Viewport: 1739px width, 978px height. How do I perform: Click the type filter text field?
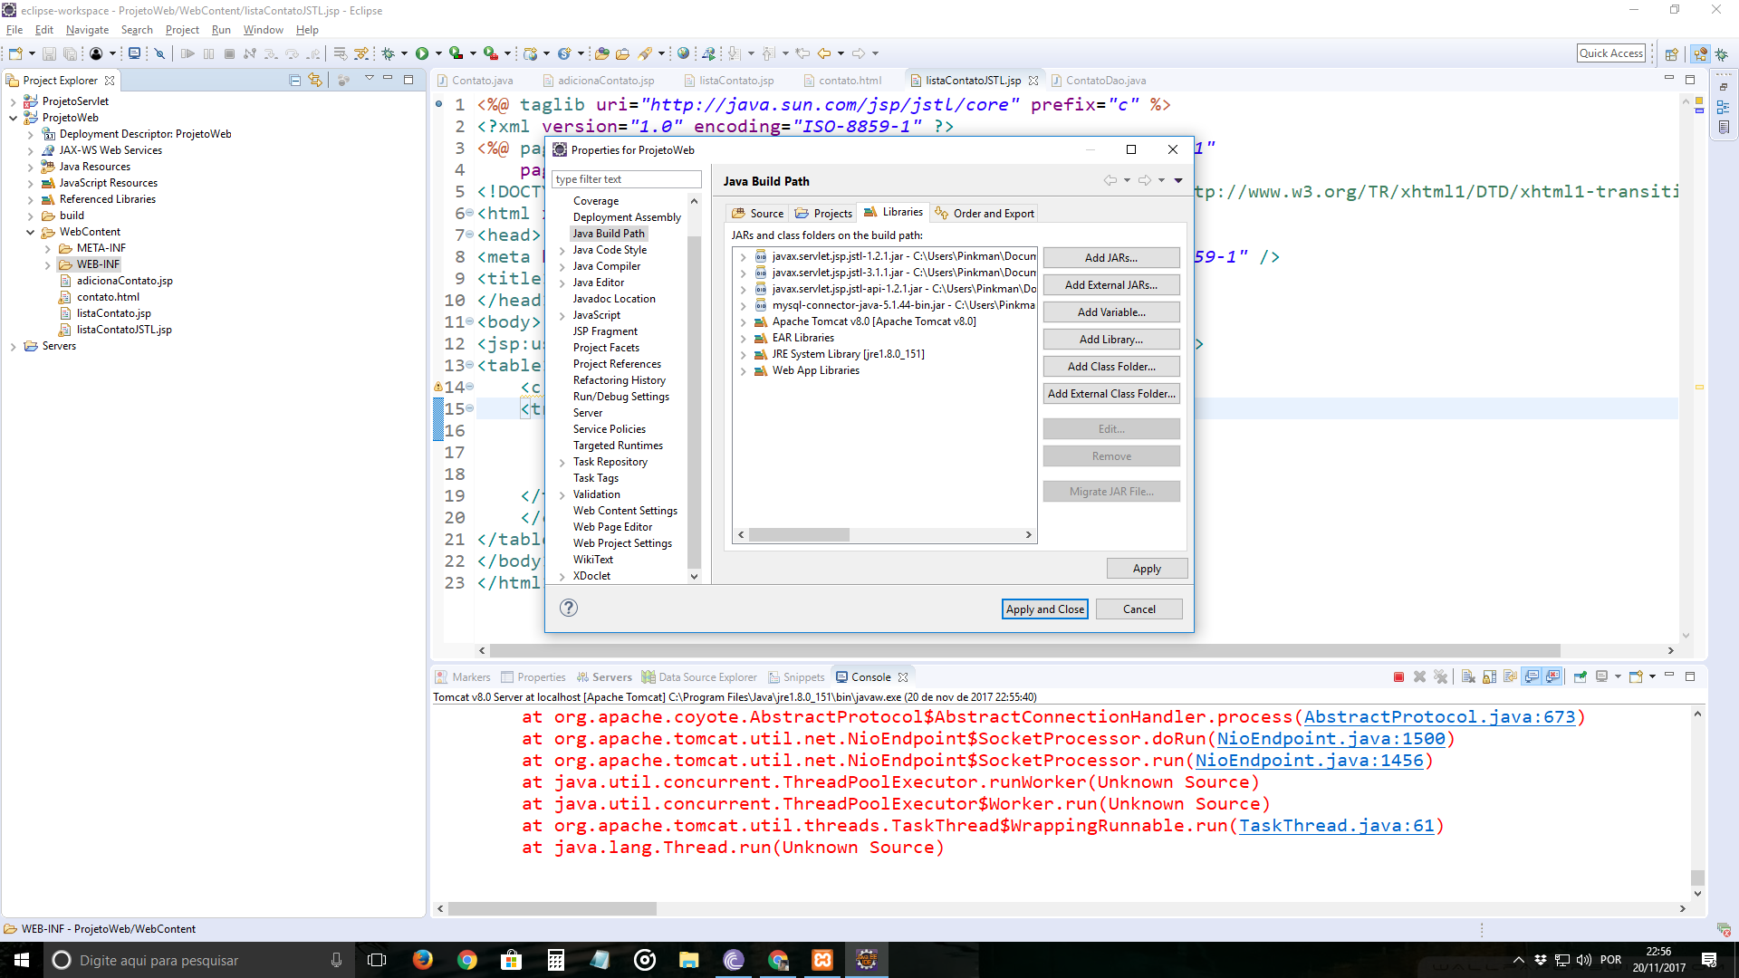click(x=626, y=179)
